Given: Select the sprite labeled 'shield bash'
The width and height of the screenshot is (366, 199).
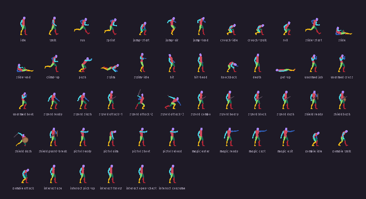Looking at the screenshot, I should 343,100.
